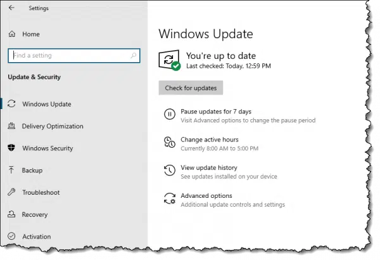Click the Update & Security heading
380x260 pixels.
tap(34, 77)
